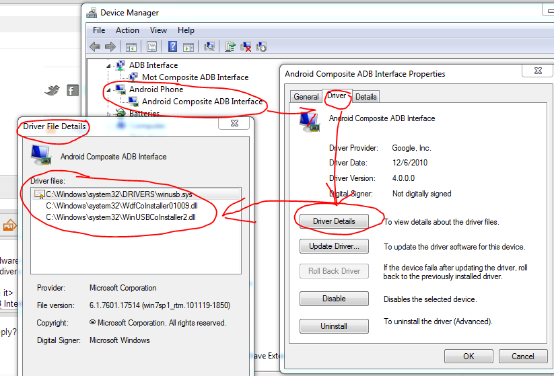Click the Facebook icon on the web page
This screenshot has height=376, width=554.
pyautogui.click(x=73, y=90)
